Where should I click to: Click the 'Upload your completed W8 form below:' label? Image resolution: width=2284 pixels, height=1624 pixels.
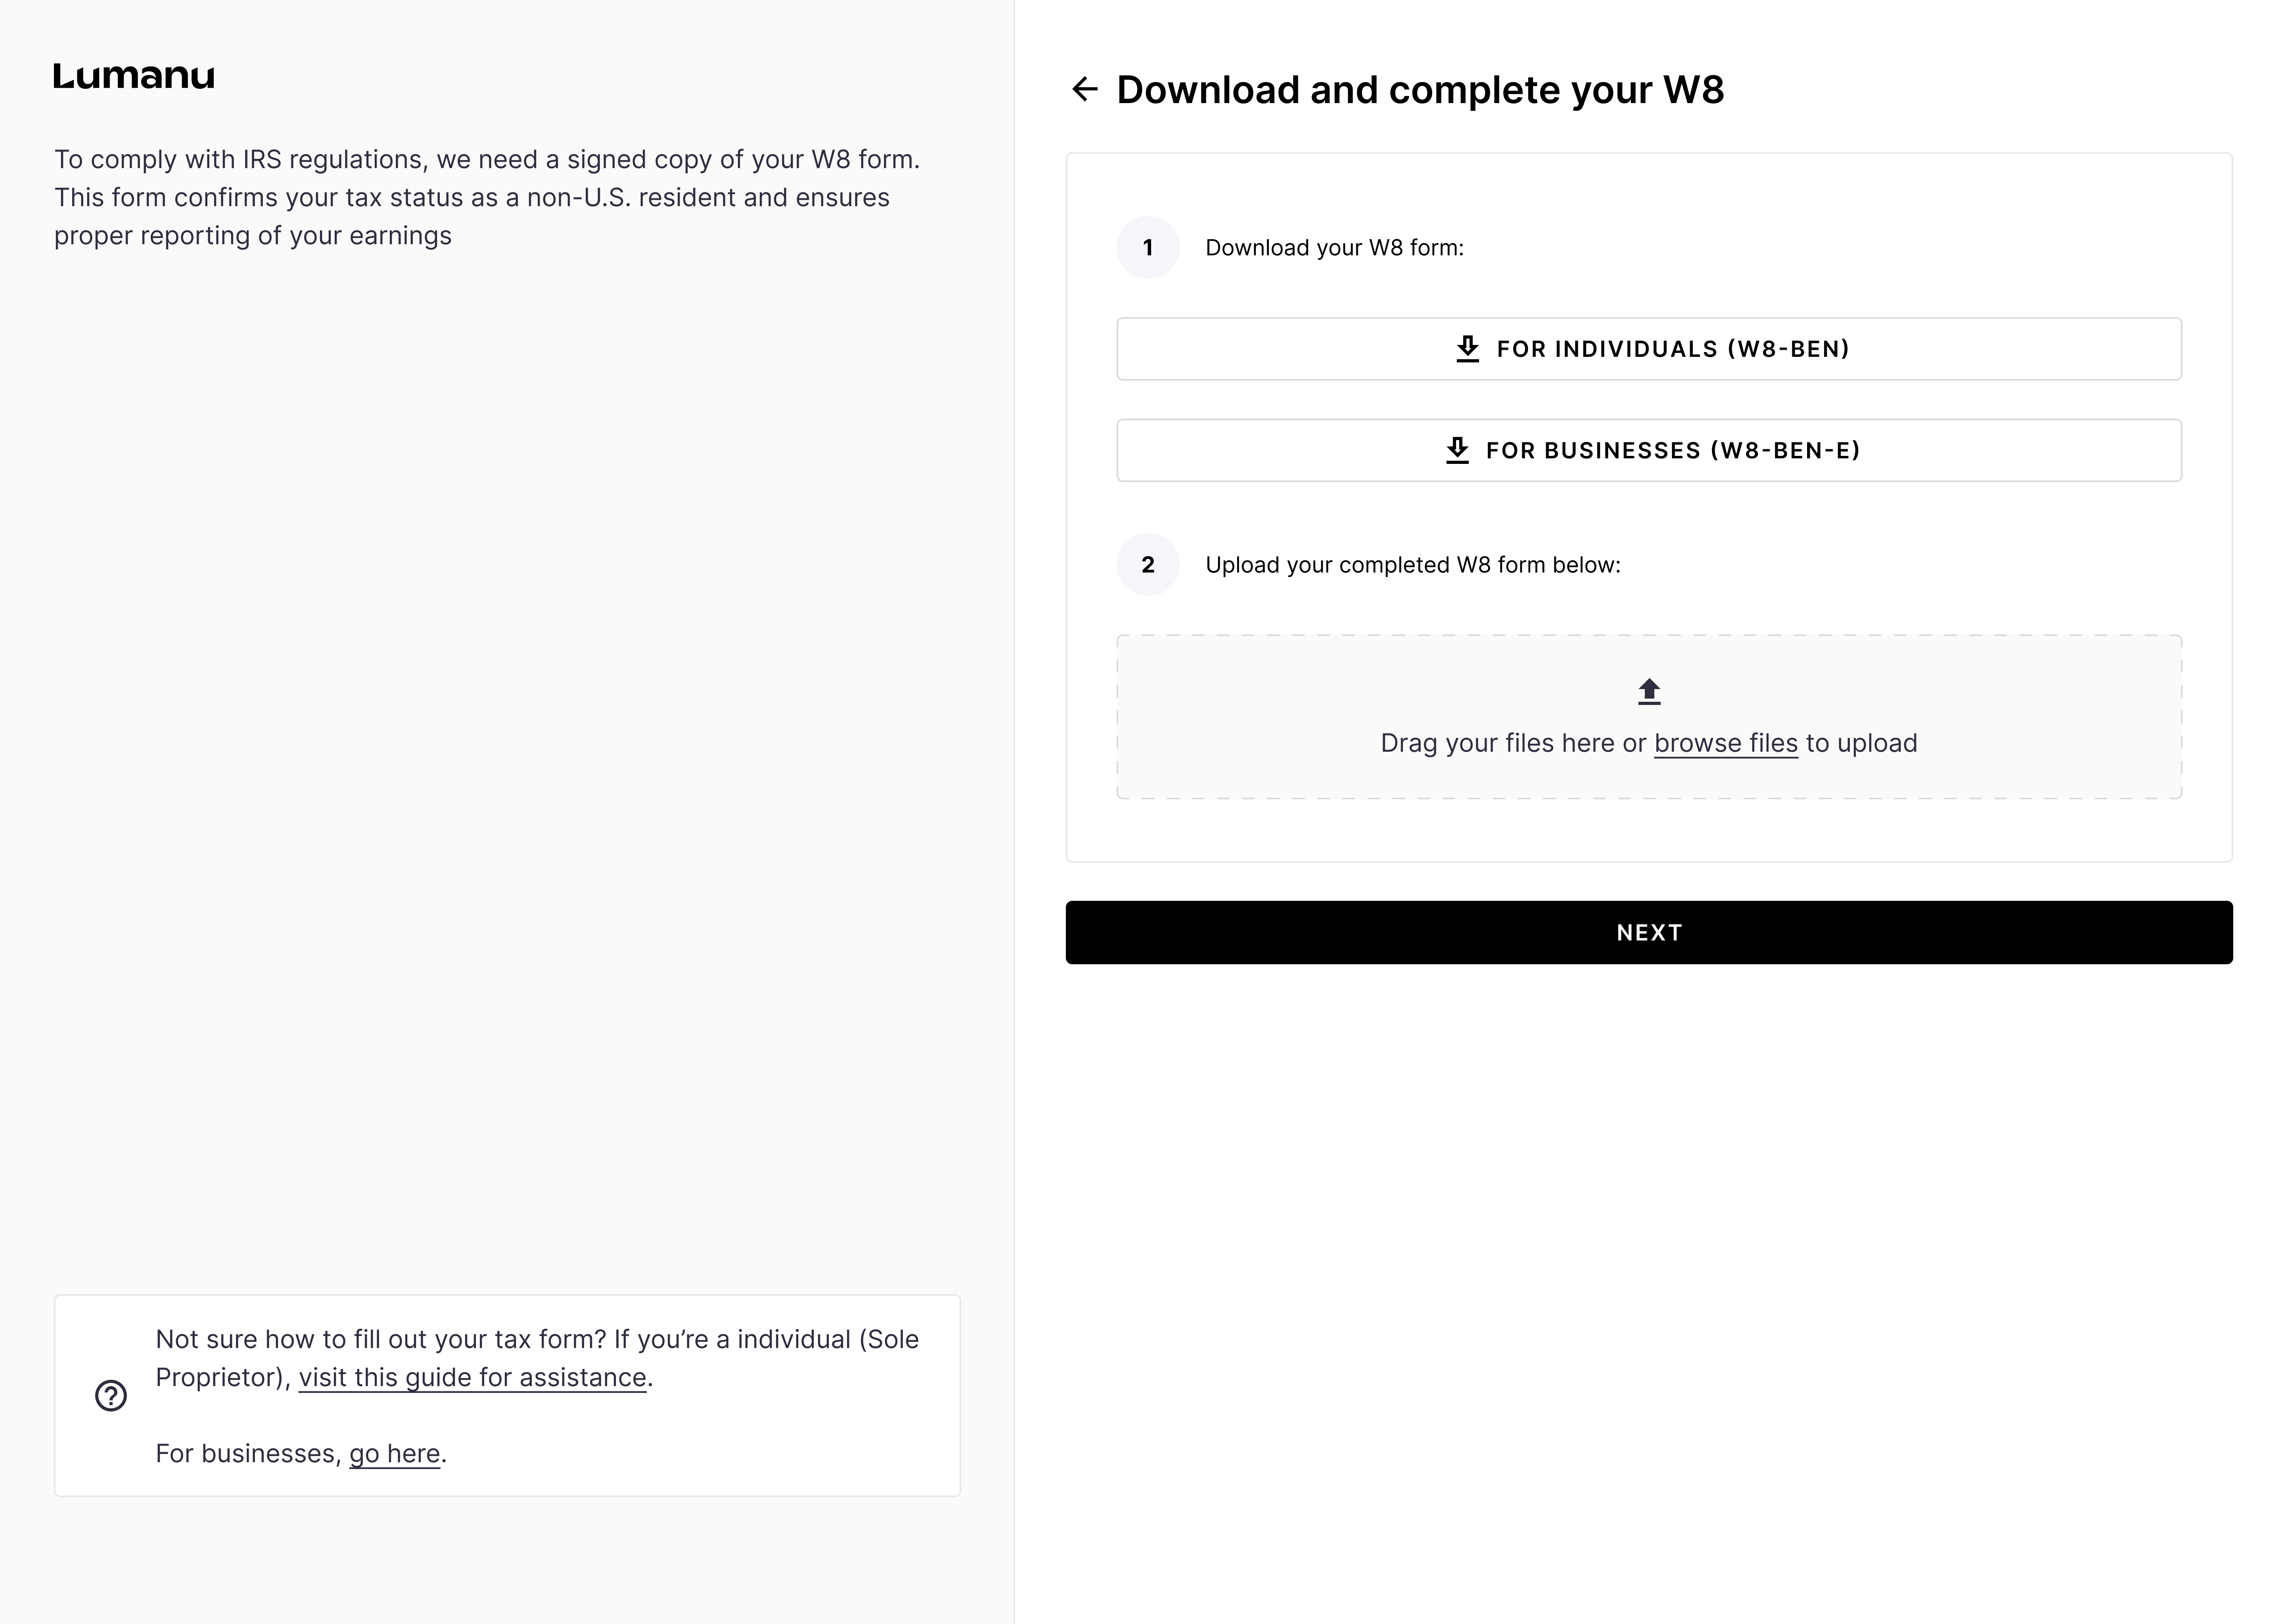1412,565
